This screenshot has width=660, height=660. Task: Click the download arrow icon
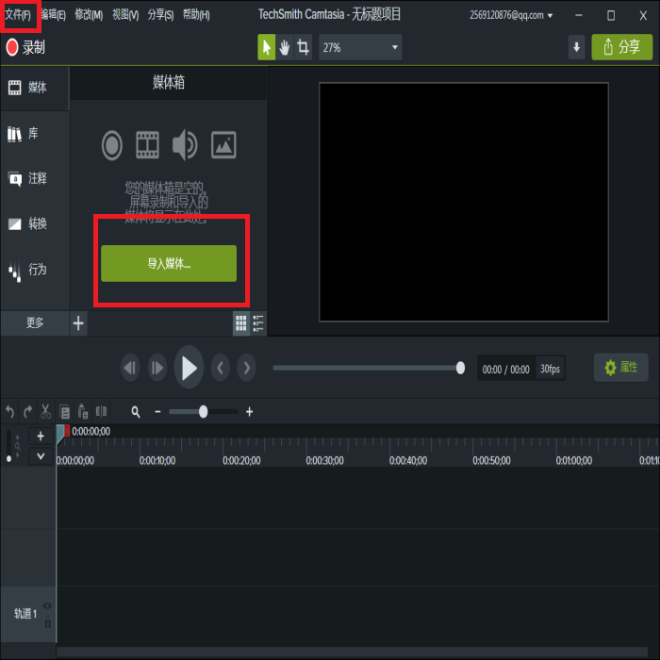(x=577, y=47)
